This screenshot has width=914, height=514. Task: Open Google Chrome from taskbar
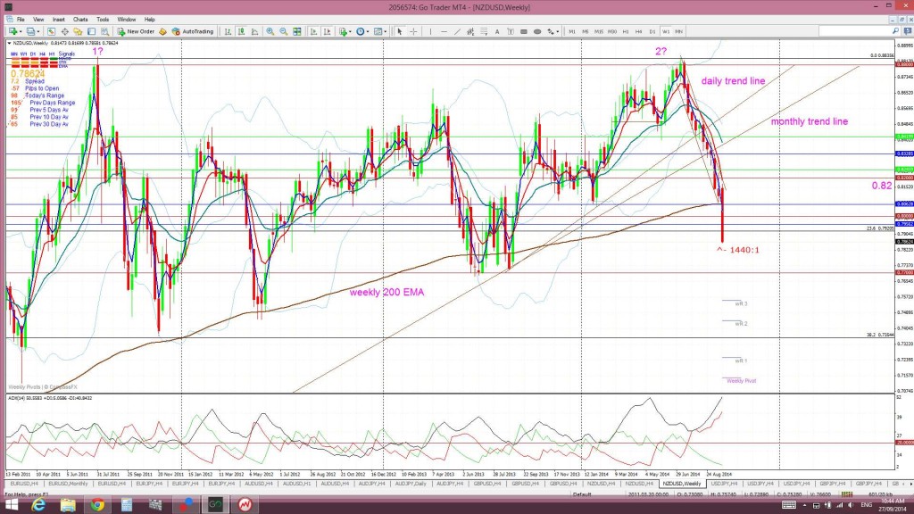[x=97, y=505]
